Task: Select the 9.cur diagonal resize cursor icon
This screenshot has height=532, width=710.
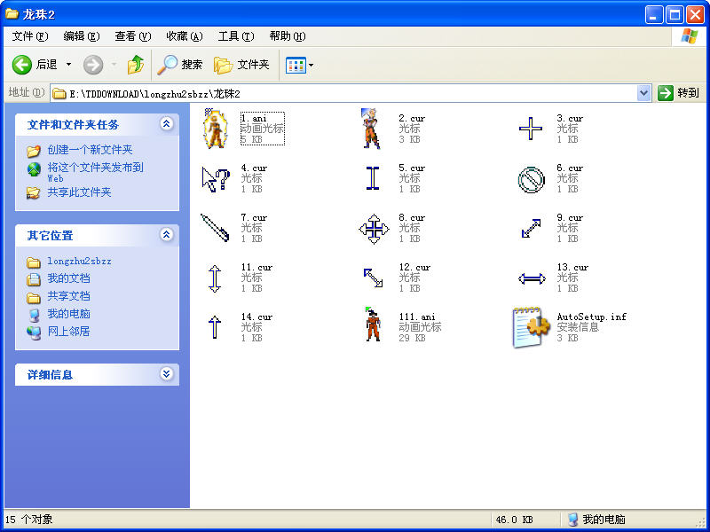Action: [531, 229]
